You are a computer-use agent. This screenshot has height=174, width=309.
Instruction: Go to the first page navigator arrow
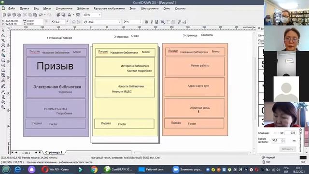coord(12,153)
